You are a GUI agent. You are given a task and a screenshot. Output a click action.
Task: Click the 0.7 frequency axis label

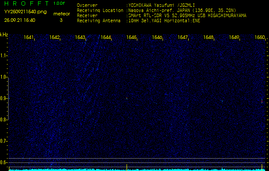[x=4, y=141]
